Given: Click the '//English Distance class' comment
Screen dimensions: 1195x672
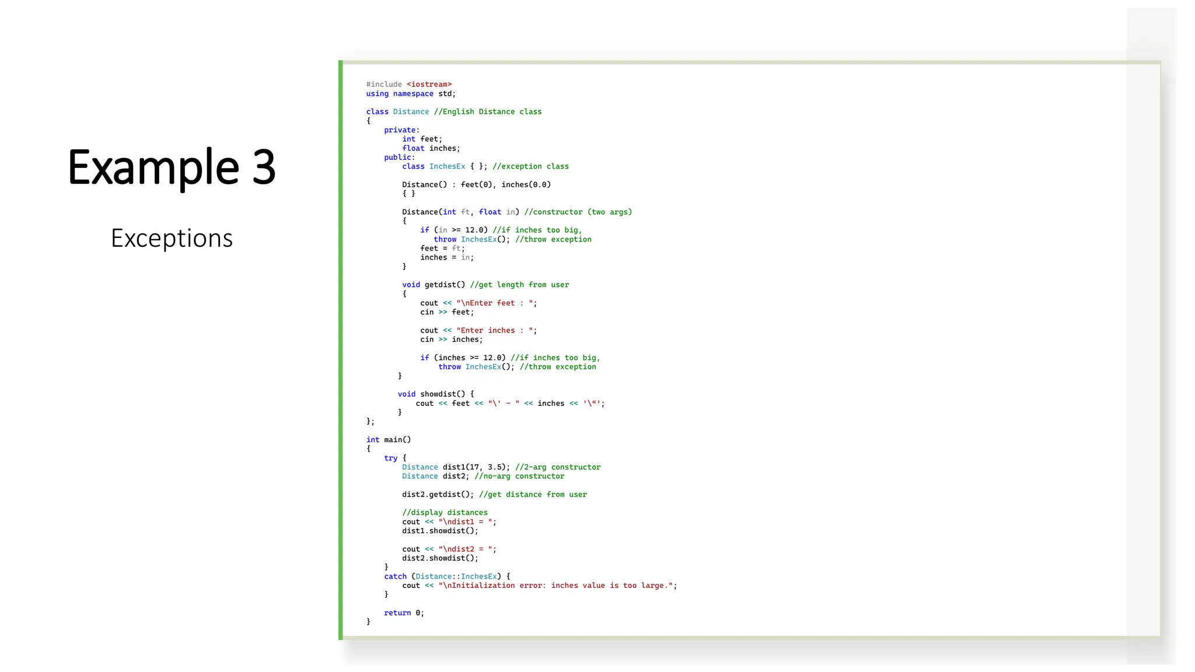Looking at the screenshot, I should [487, 111].
